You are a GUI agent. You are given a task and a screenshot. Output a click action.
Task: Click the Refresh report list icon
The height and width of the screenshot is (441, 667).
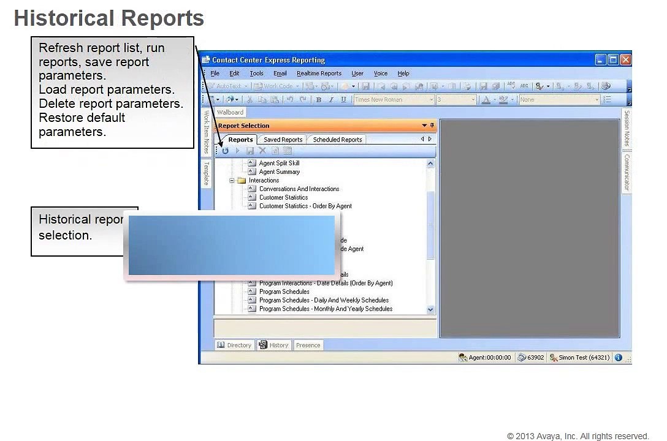coord(226,151)
